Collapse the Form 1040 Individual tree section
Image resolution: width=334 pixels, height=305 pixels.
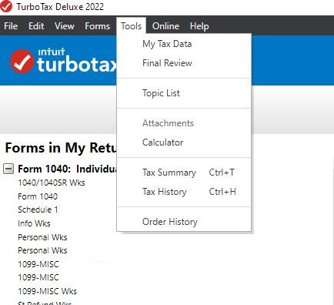[8, 169]
